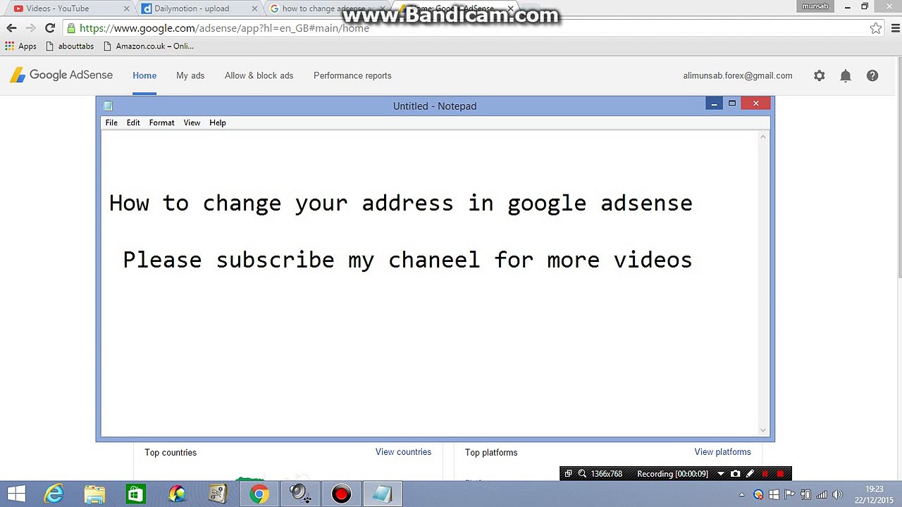The width and height of the screenshot is (902, 507).
Task: Launch Internet Explorer from taskbar
Action: pyautogui.click(x=54, y=494)
